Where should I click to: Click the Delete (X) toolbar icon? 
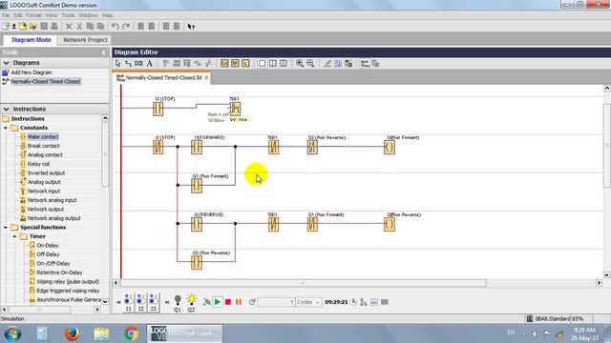coord(69,26)
